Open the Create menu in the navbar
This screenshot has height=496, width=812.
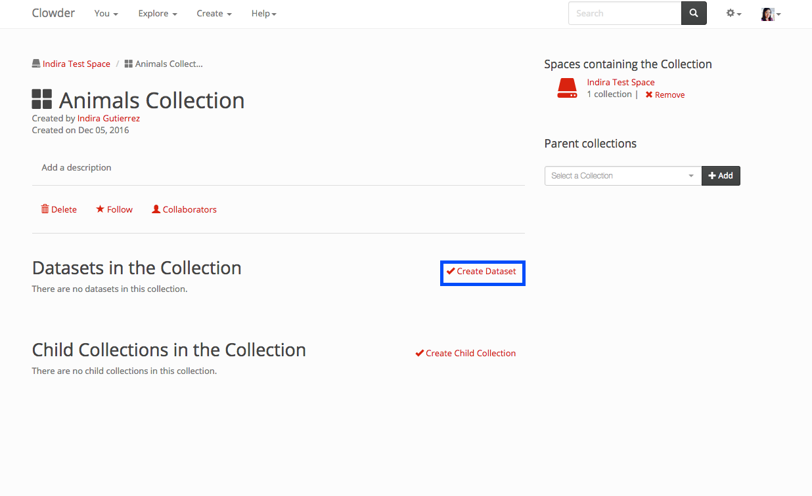(214, 13)
